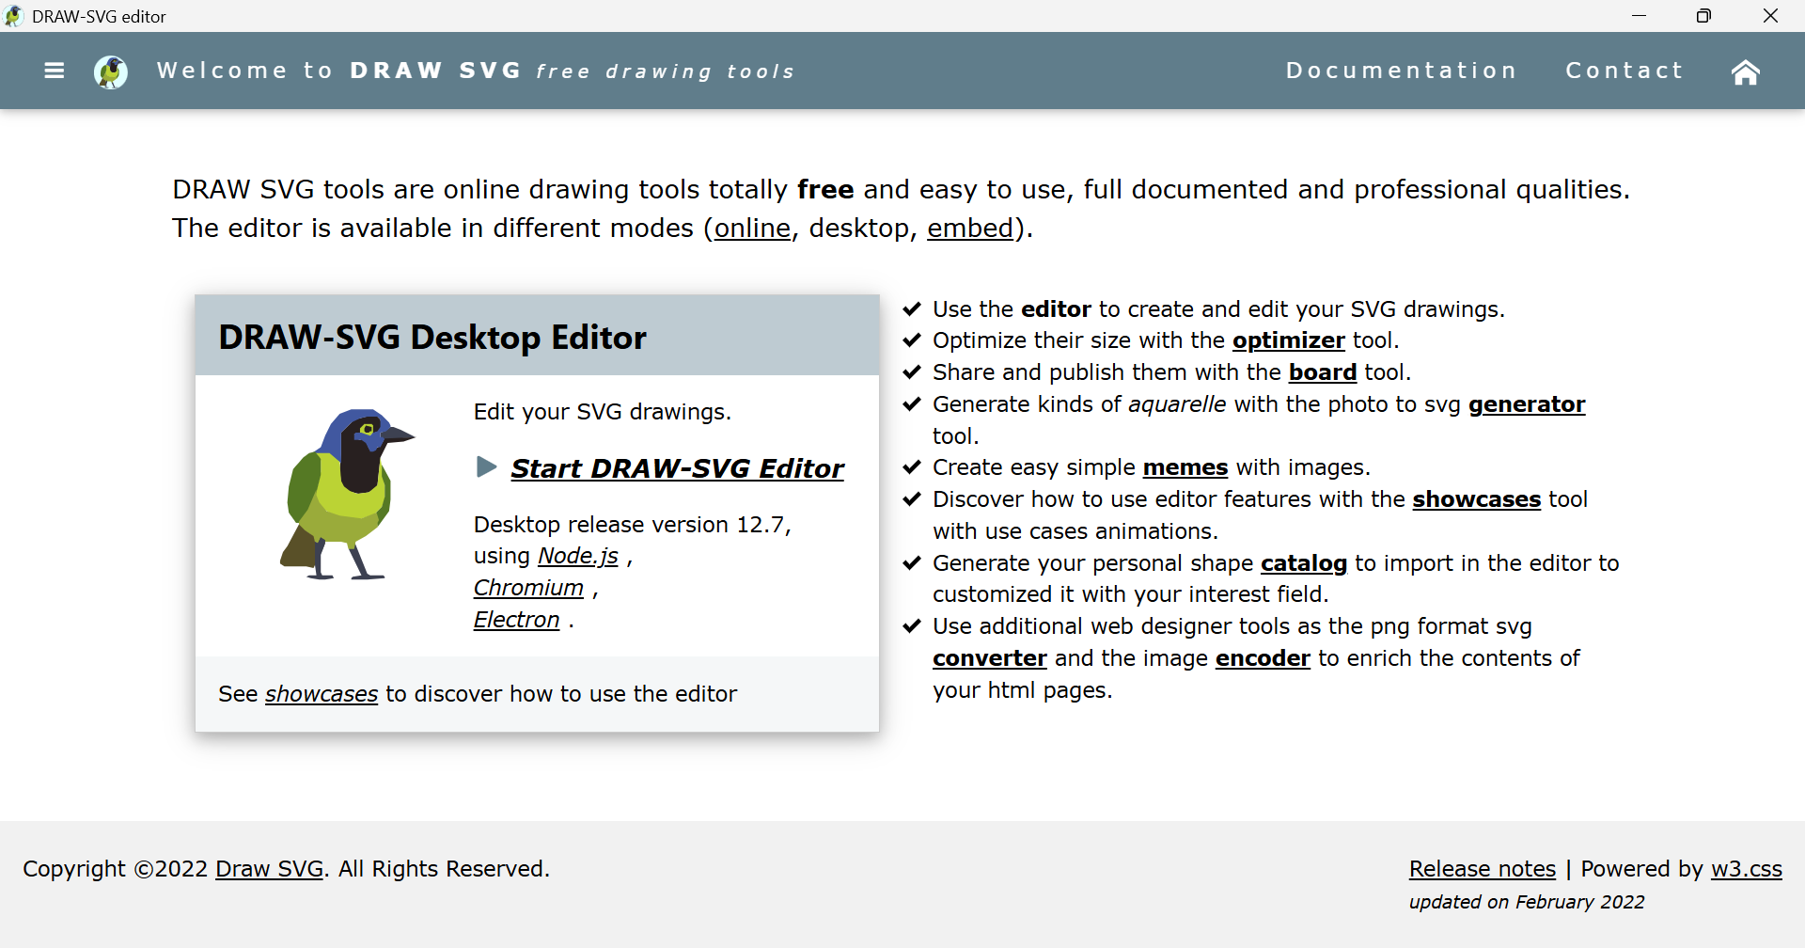Click the play arrow beside Start DRAW-SVG Editor
This screenshot has width=1805, height=948.
(487, 466)
